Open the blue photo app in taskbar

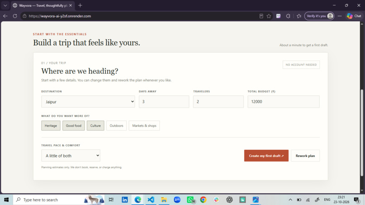[255, 200]
